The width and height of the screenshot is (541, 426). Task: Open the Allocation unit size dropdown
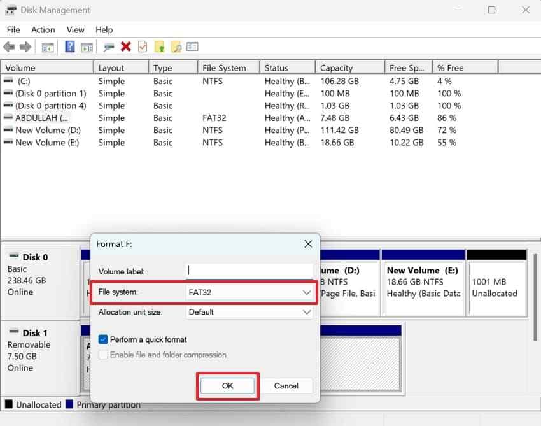coord(249,312)
